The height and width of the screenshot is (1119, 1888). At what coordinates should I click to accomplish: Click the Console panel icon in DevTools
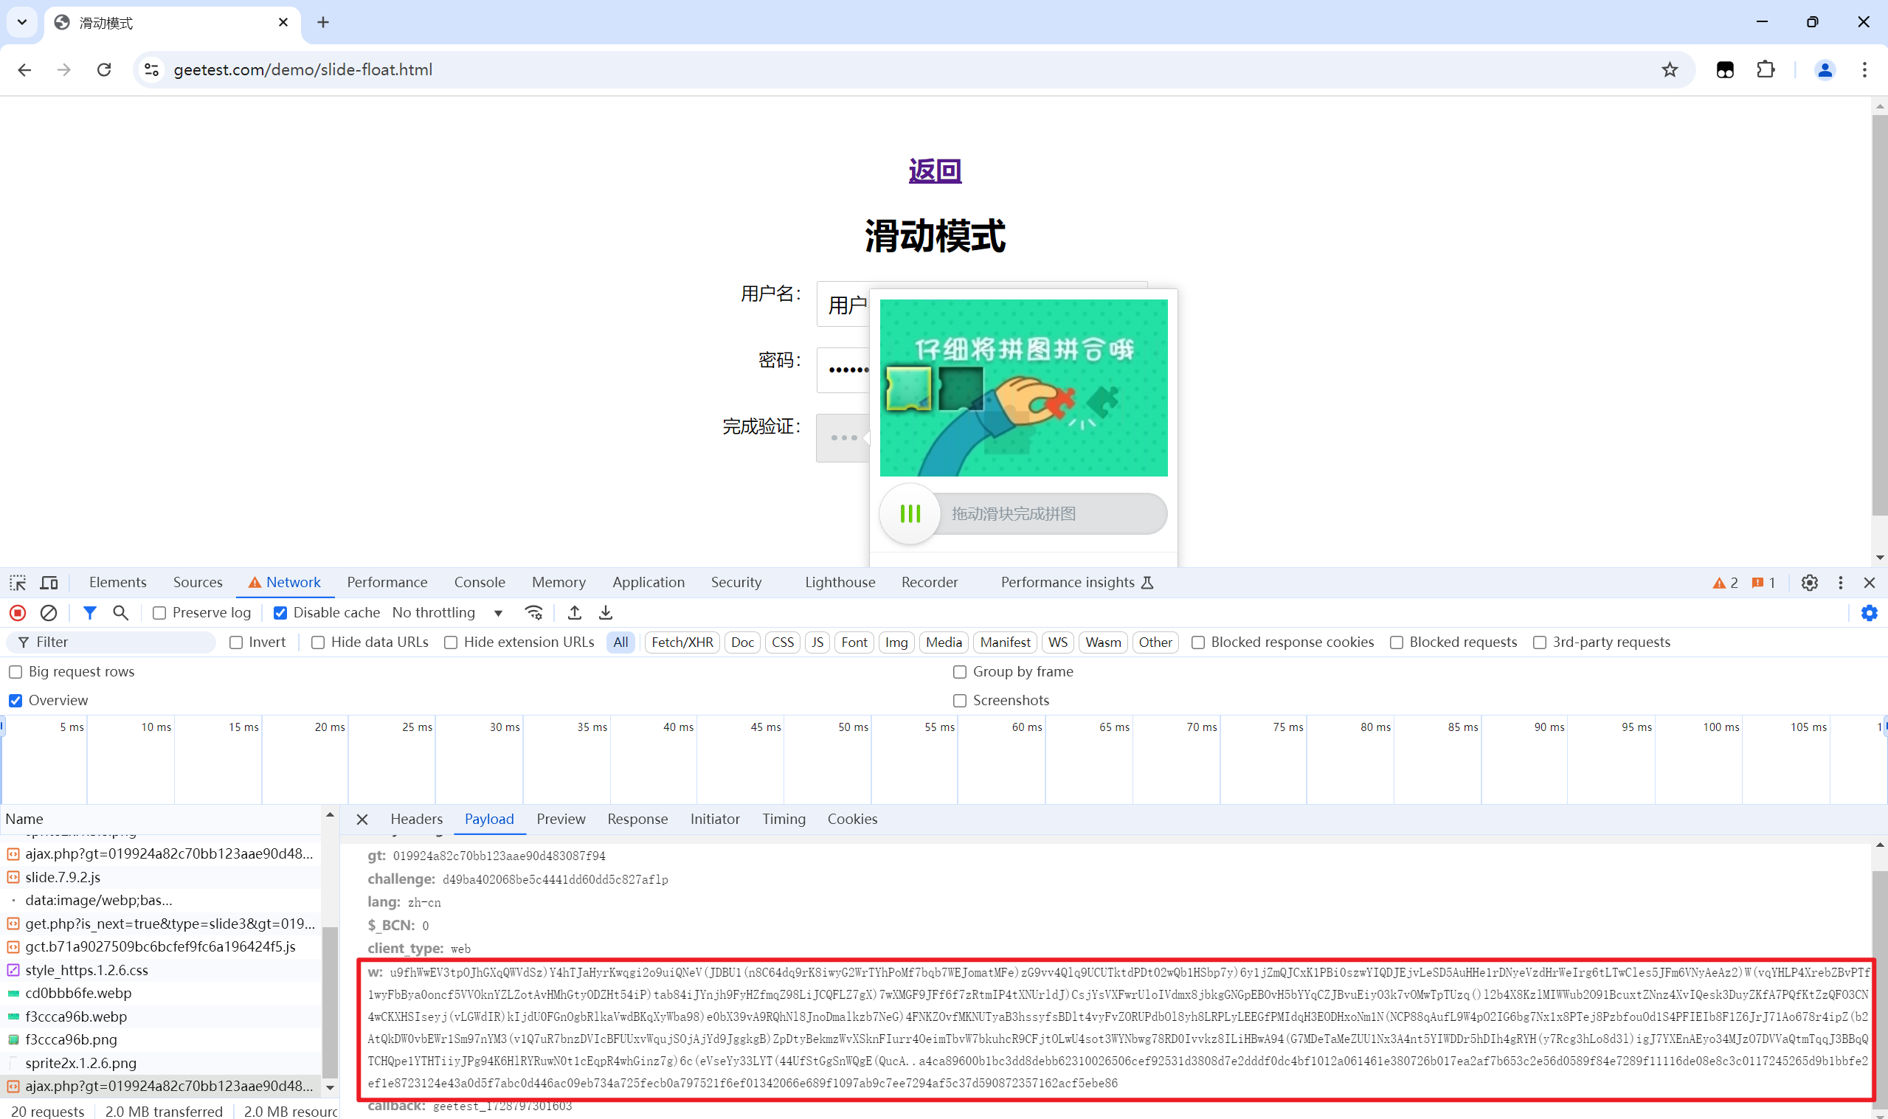[477, 582]
